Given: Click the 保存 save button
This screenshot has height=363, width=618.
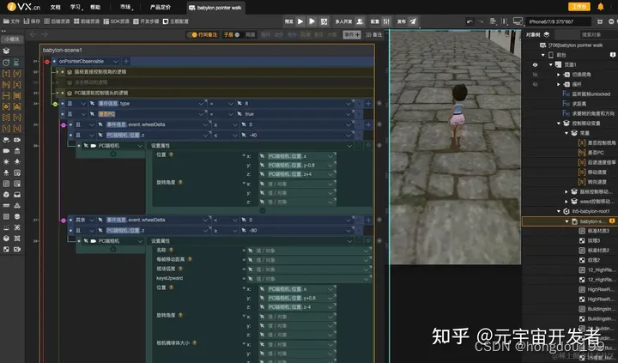Looking at the screenshot, I should (x=32, y=21).
